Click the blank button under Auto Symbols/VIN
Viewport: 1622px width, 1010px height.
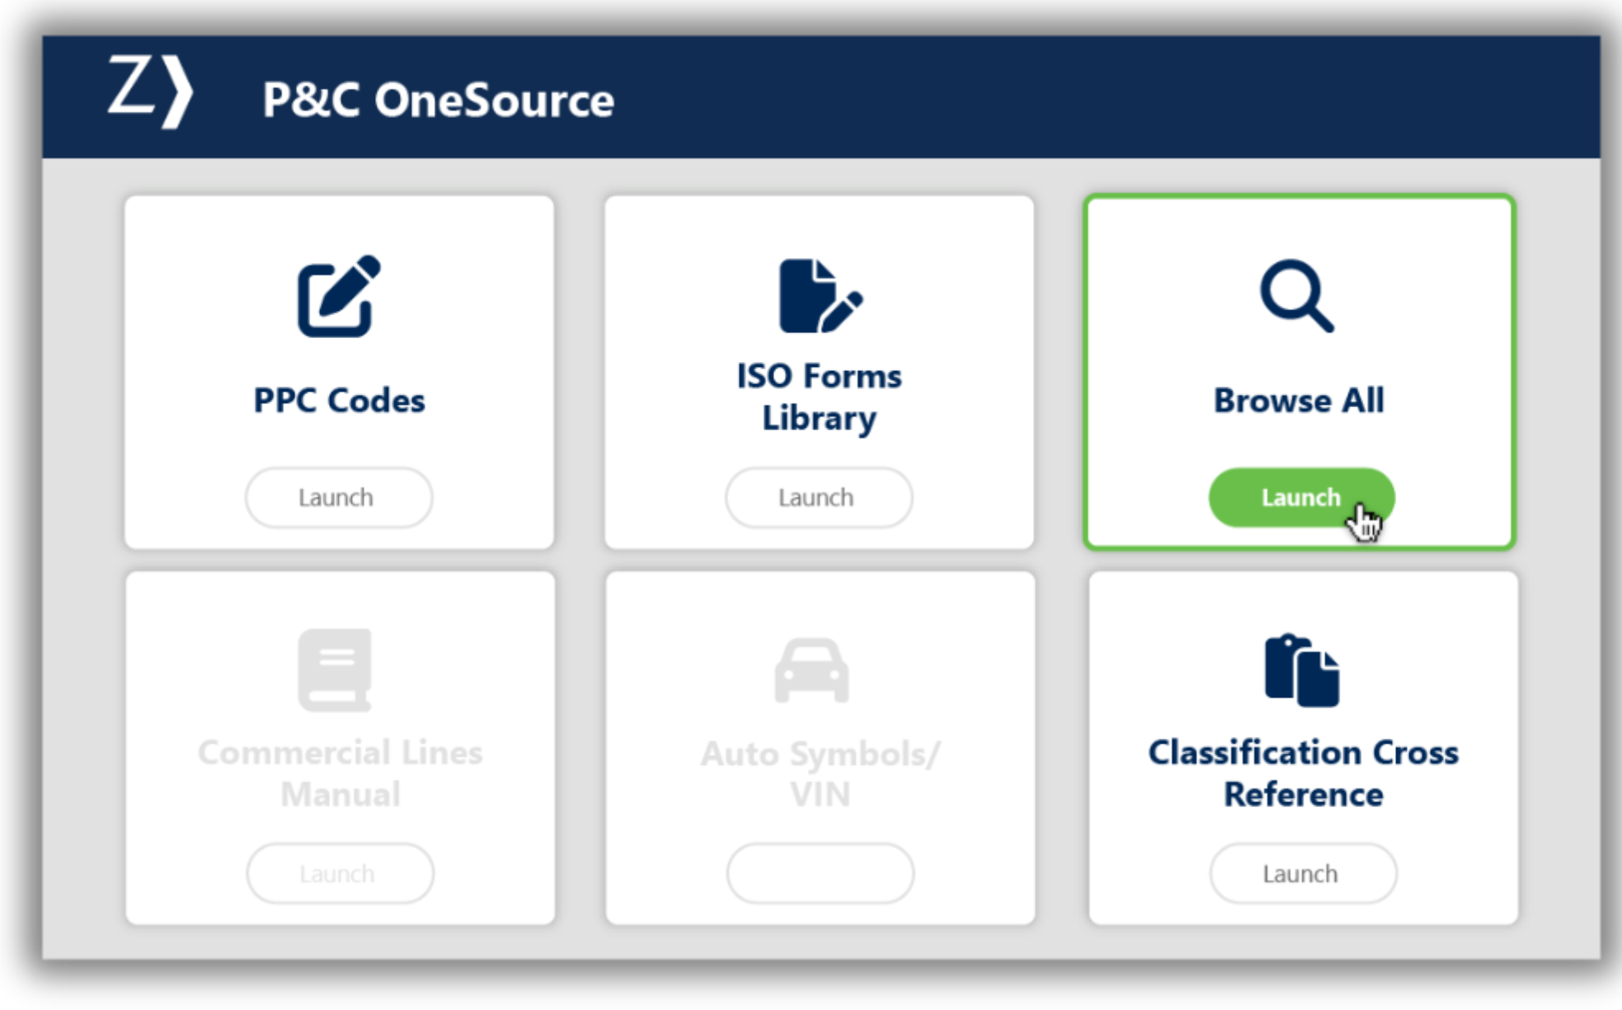(x=820, y=873)
